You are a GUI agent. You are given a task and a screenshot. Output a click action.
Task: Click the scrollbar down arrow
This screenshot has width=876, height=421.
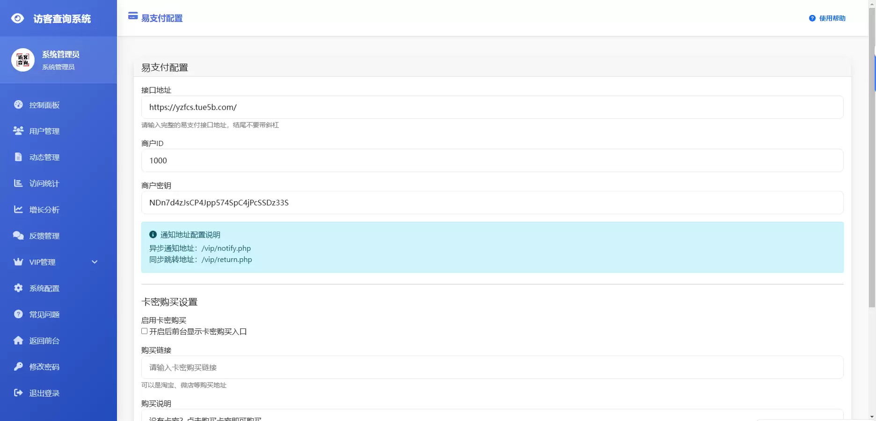coord(872,417)
